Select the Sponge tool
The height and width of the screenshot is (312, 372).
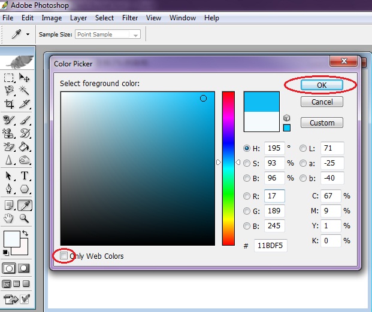click(25, 160)
